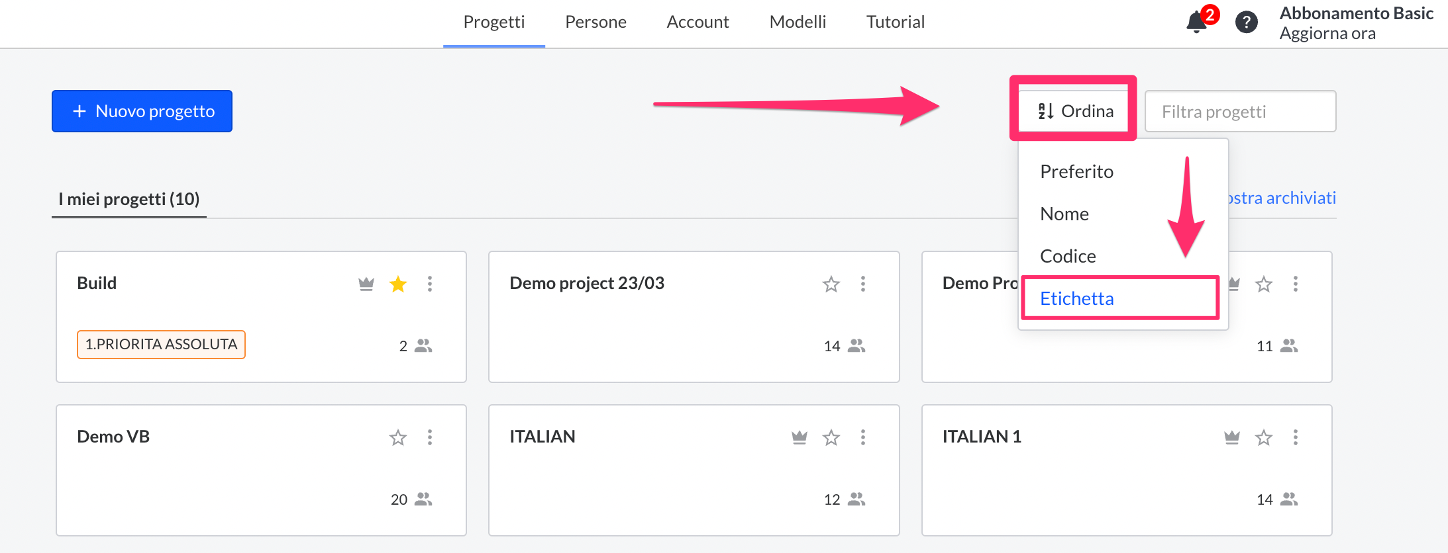
Task: Focus the Filtra progetti search field
Action: click(x=1240, y=111)
